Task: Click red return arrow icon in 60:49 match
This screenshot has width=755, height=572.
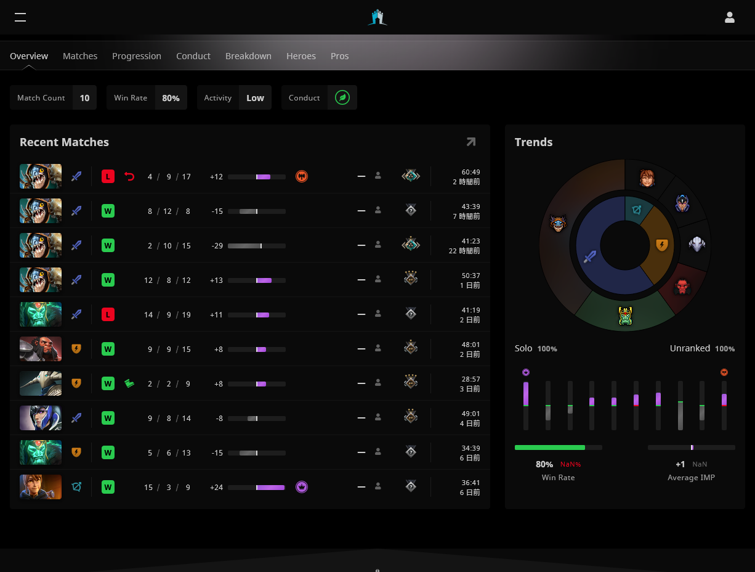Action: (x=129, y=177)
